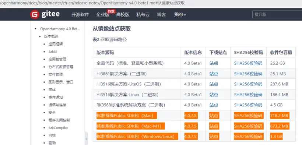Open SHA256校验码 link for 全量代码 row
The width and height of the screenshot is (302, 145).
248,63
